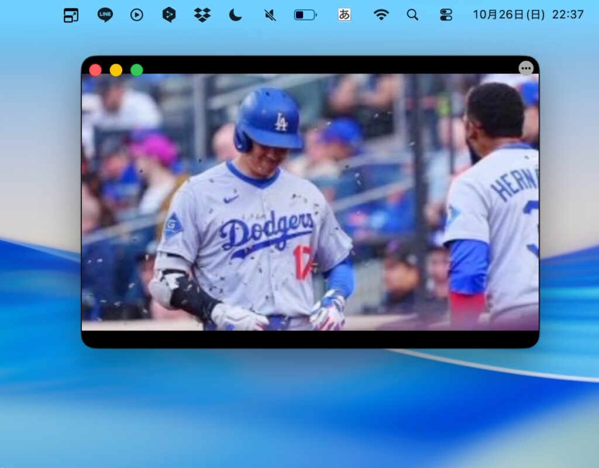This screenshot has height=468, width=599.
Task: Open Wi-Fi status menu
Action: [381, 15]
